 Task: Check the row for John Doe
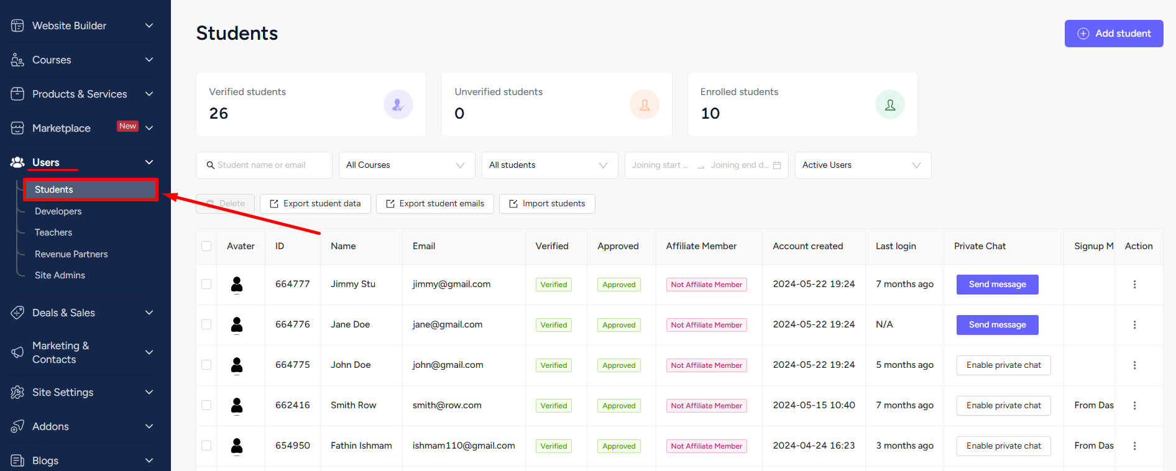tap(206, 365)
